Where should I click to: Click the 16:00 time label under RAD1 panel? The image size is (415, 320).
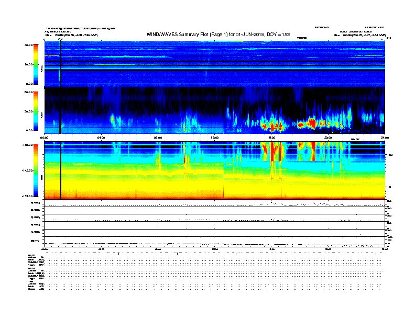pyautogui.click(x=271, y=138)
